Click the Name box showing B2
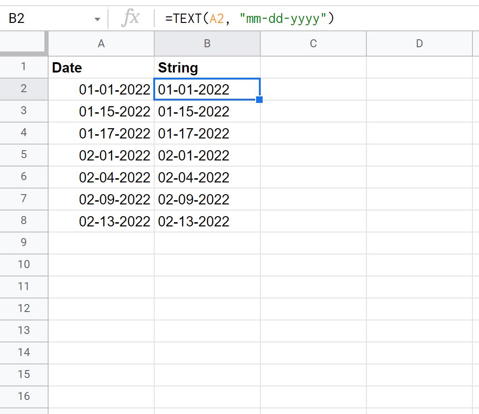479x414 pixels. coord(47,19)
